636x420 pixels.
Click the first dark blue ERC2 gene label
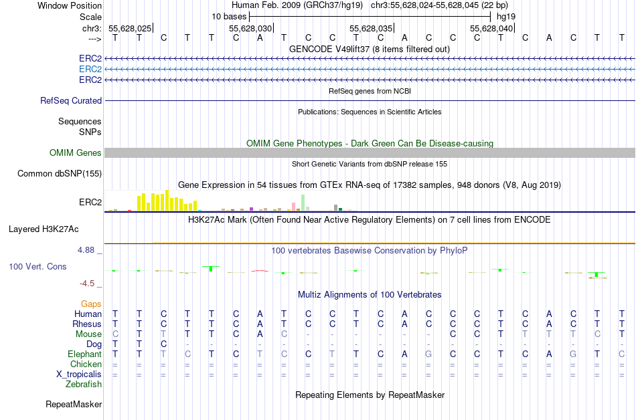click(x=90, y=59)
